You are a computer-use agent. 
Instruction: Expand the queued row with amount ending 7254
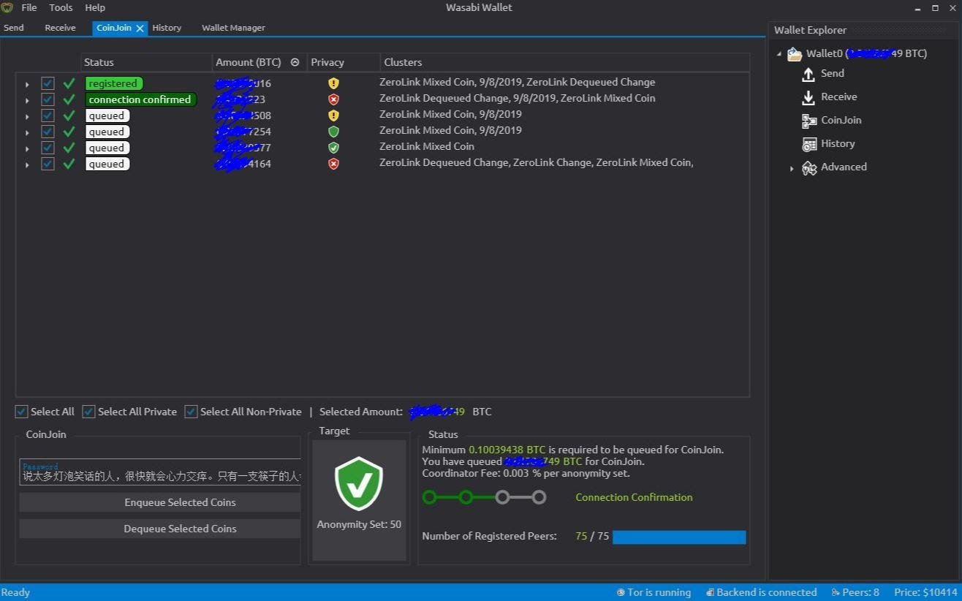(x=27, y=132)
